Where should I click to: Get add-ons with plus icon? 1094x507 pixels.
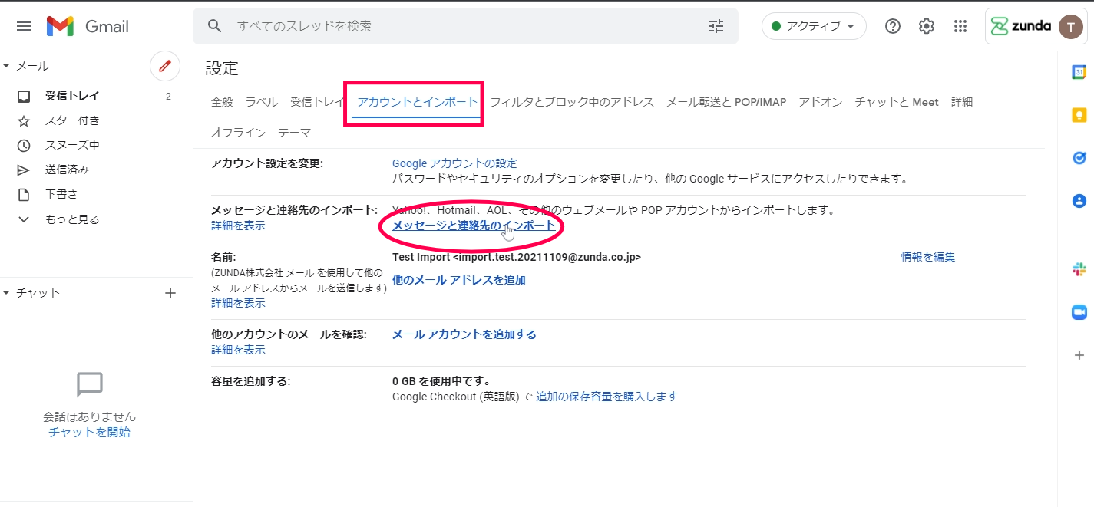tap(1079, 355)
